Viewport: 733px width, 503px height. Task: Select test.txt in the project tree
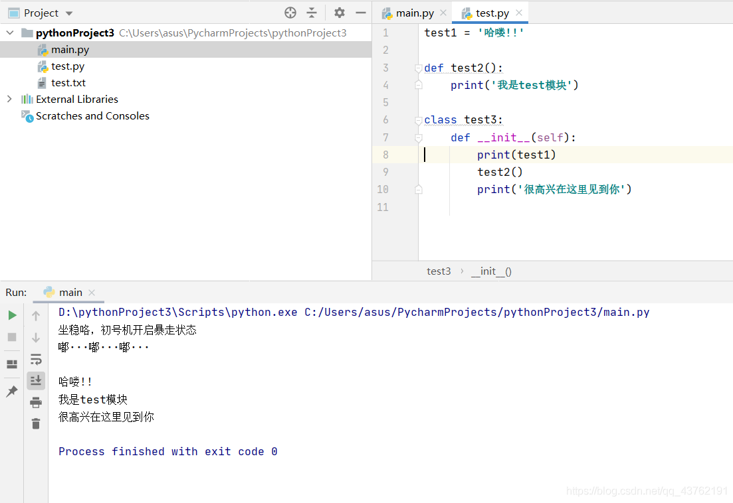[x=68, y=82]
